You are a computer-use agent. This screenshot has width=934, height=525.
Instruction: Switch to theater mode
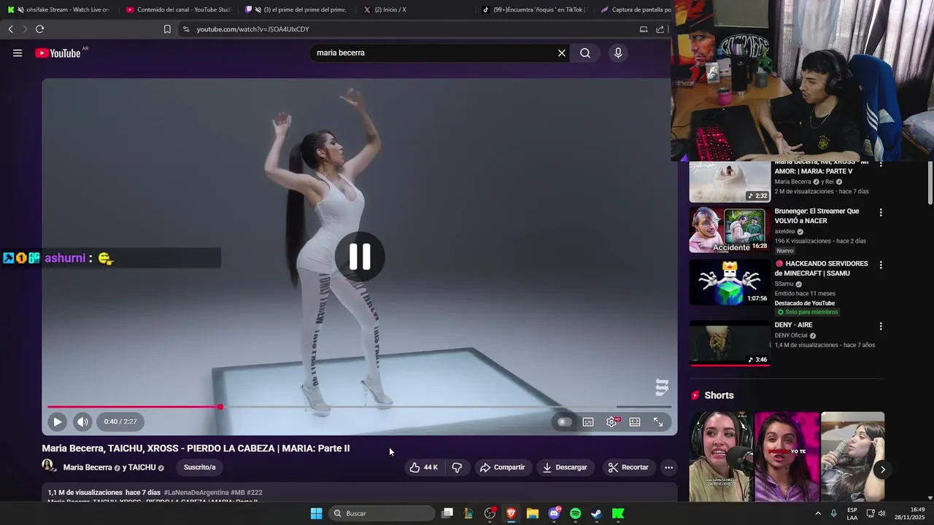[x=635, y=421]
